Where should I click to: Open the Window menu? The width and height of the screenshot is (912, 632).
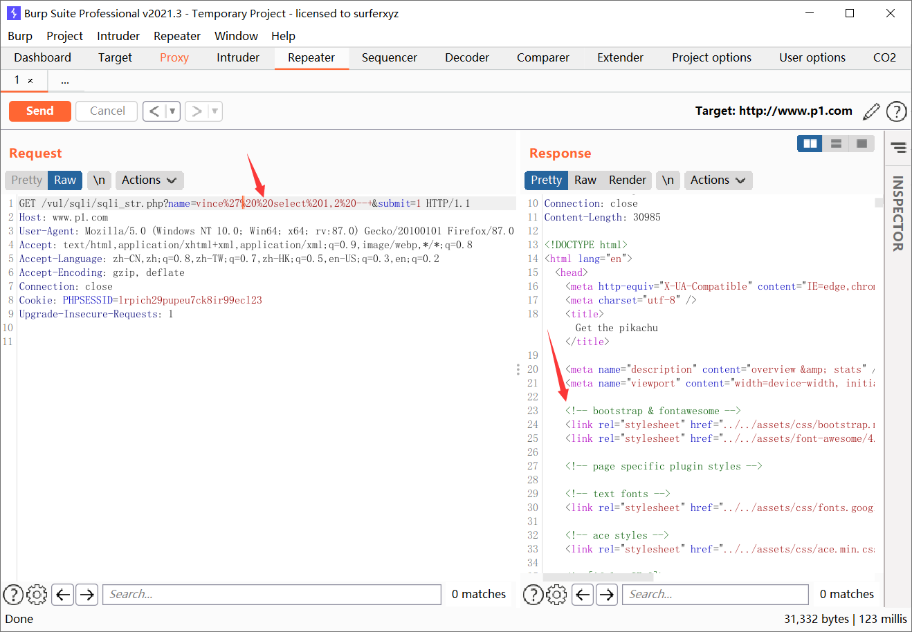point(236,36)
